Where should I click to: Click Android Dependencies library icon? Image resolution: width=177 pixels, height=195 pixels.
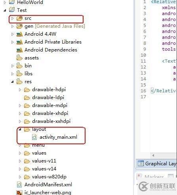pyautogui.click(x=19, y=50)
